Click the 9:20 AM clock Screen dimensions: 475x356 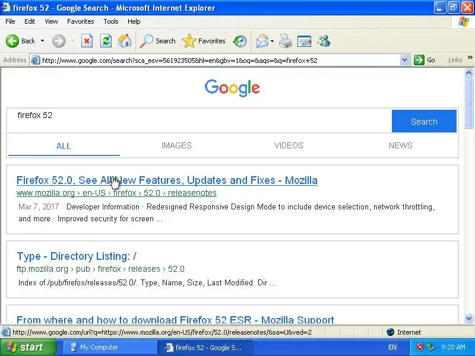pyautogui.click(x=453, y=347)
